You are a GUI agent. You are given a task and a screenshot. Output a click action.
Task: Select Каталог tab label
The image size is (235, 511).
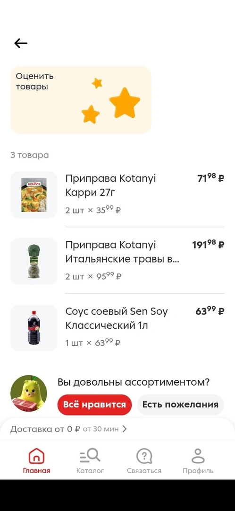pyautogui.click(x=90, y=471)
